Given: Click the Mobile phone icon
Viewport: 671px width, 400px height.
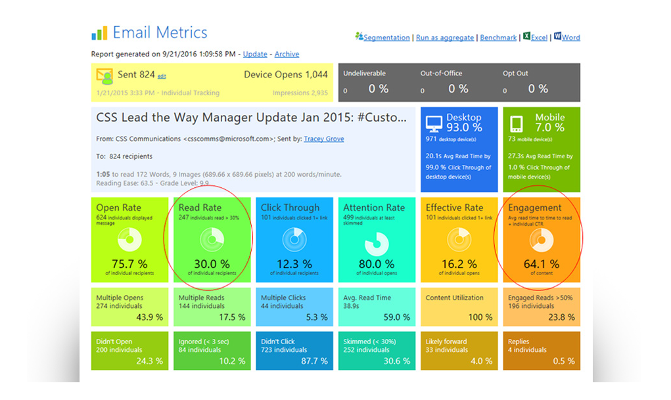Looking at the screenshot, I should pos(517,122).
